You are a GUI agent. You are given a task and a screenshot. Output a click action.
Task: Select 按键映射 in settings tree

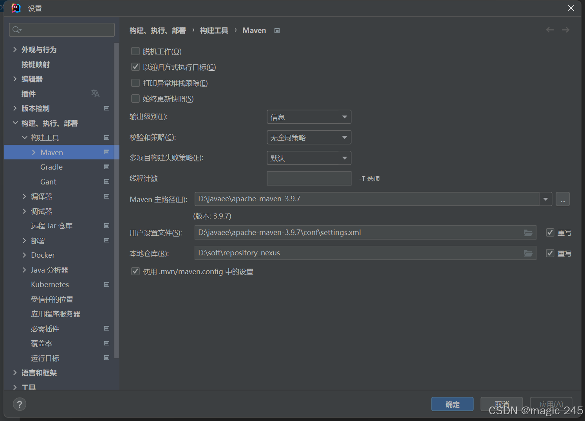[36, 64]
